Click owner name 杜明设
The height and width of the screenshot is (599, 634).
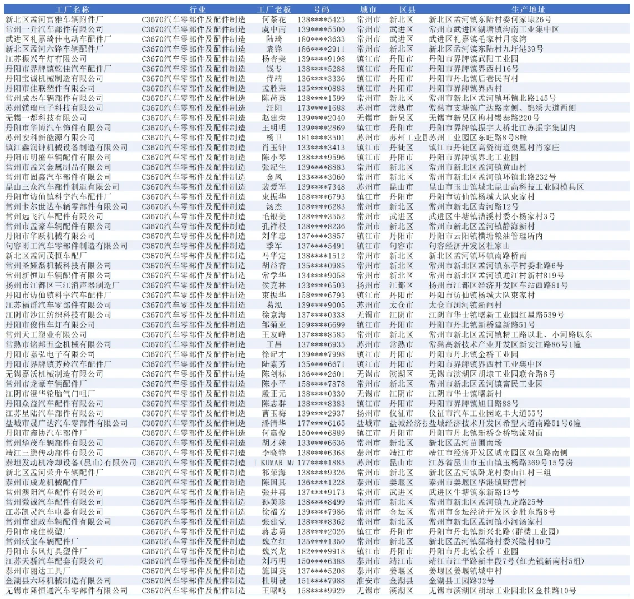tap(274, 581)
